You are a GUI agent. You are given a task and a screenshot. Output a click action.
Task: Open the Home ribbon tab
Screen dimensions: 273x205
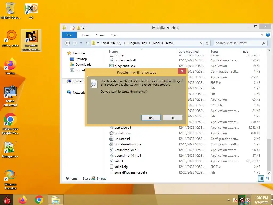pos(85,35)
